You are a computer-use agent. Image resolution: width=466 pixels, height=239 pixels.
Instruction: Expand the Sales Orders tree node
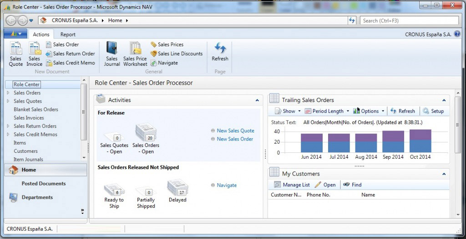[x=8, y=93]
